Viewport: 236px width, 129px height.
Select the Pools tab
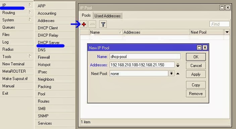[86, 15]
